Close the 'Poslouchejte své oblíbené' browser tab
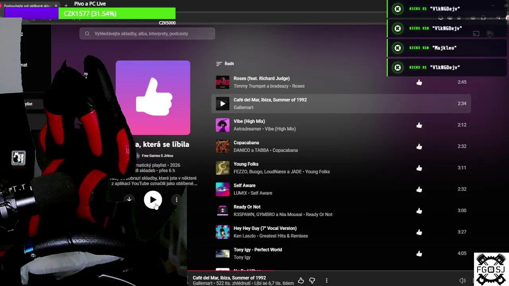This screenshot has width=509, height=286. point(56,6)
